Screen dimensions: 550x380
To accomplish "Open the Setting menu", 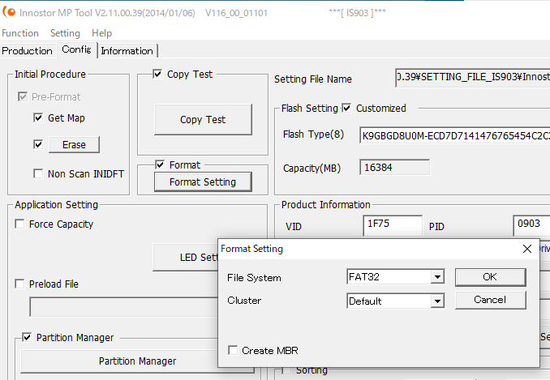I will click(x=65, y=33).
